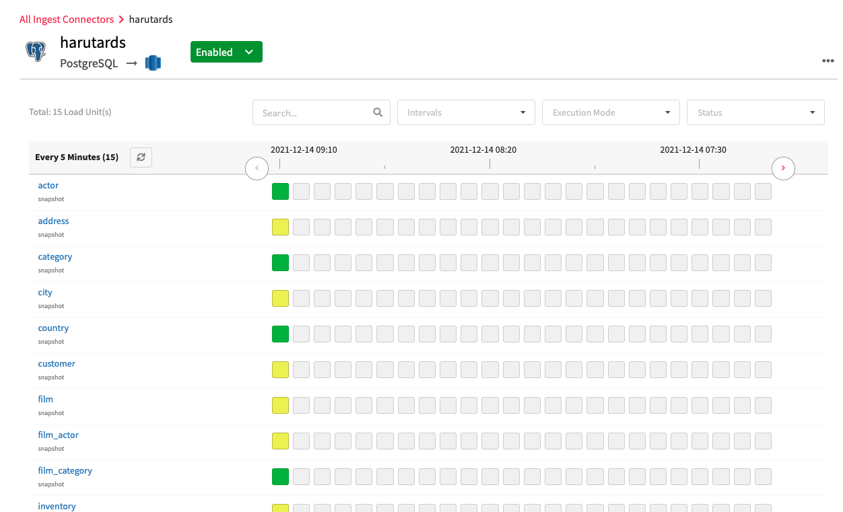The width and height of the screenshot is (843, 512).
Task: Click the Redshift destination icon
Action: [153, 63]
